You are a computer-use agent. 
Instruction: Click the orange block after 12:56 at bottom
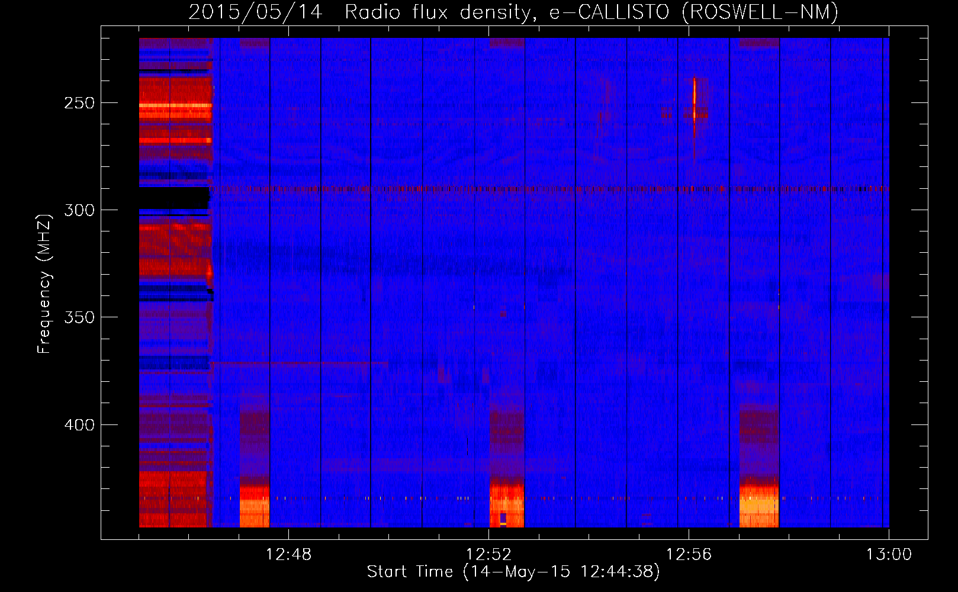pyautogui.click(x=759, y=506)
